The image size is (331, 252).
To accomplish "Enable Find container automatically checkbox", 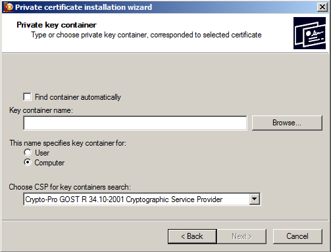I will pos(27,96).
